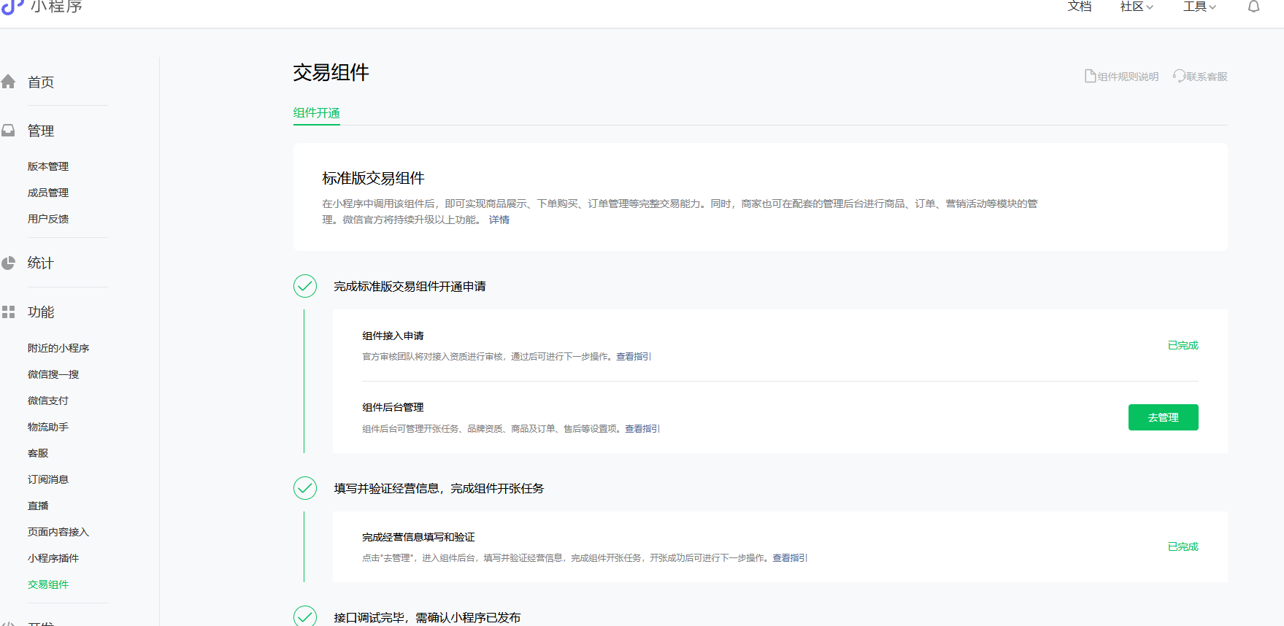1284x626 pixels.
Task: Open 查看指引 link under 组件接入申请
Action: pyautogui.click(x=634, y=357)
